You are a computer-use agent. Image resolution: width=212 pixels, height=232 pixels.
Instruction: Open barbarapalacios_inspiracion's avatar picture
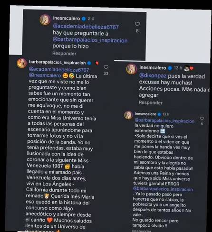tap(22, 63)
